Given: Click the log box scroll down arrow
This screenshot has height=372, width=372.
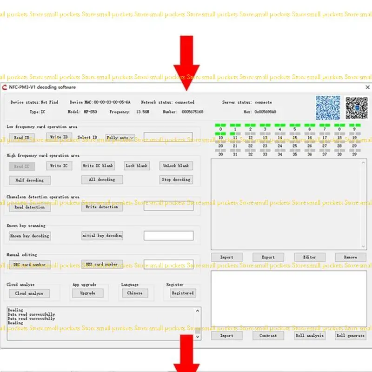Looking at the screenshot, I should coord(197,337).
